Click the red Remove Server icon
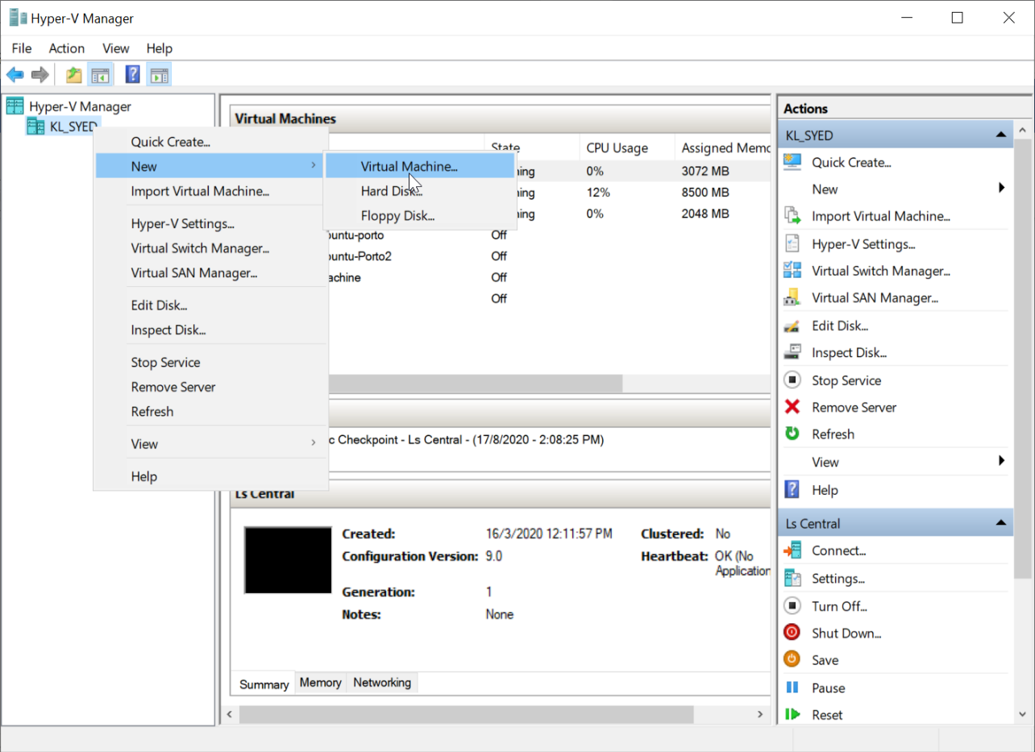1035x752 pixels. pyautogui.click(x=792, y=407)
